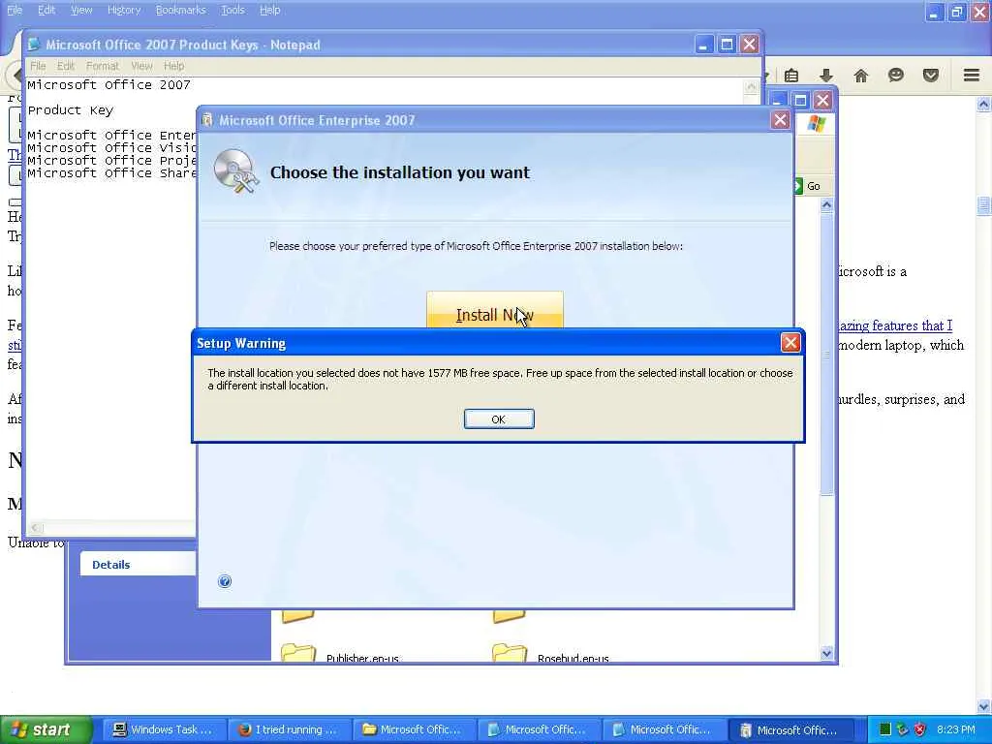Image resolution: width=992 pixels, height=744 pixels.
Task: Open the Firefox Help menu
Action: (x=270, y=10)
